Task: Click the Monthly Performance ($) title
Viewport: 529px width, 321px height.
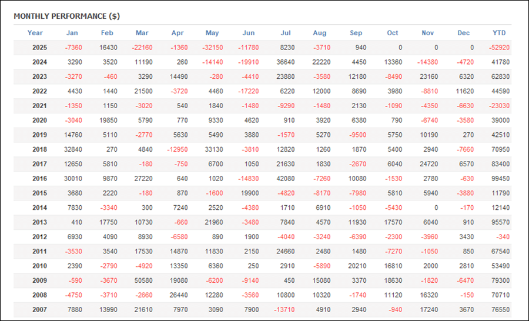Action: [66, 16]
